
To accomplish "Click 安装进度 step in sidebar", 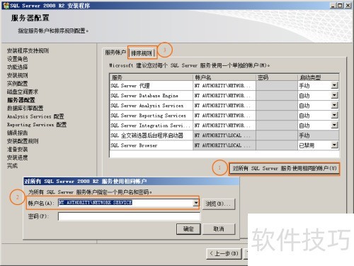I will (x=17, y=157).
